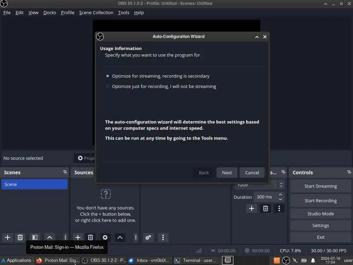Open advanced audio properties gears icon

click(x=148, y=237)
